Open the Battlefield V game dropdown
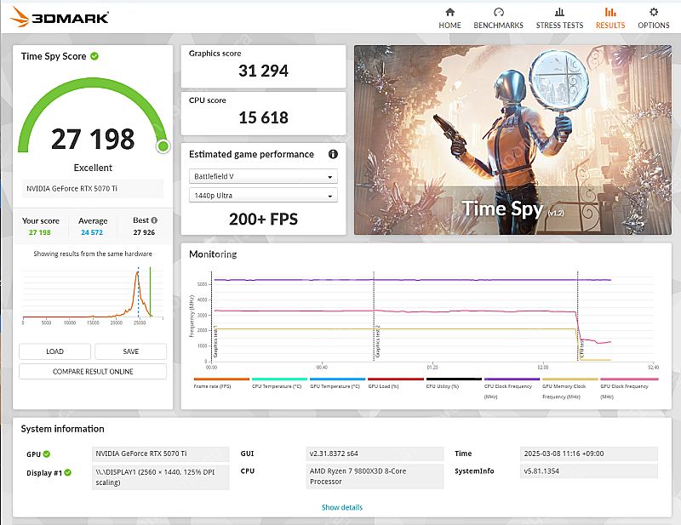The width and height of the screenshot is (681, 525). point(263,176)
